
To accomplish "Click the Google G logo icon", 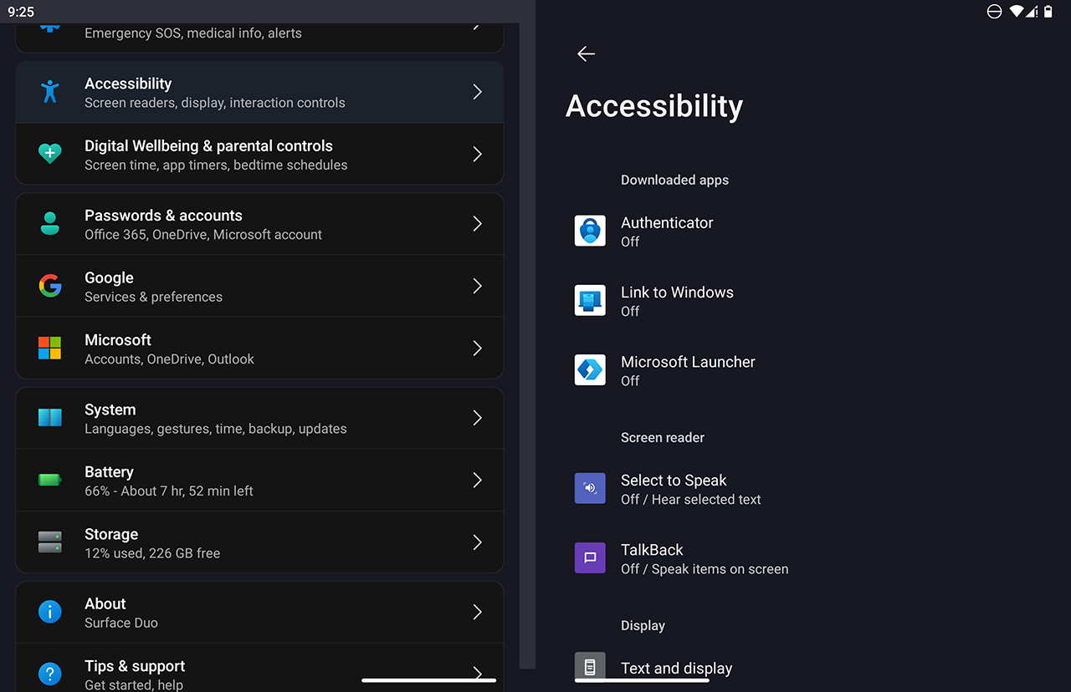I will point(50,286).
